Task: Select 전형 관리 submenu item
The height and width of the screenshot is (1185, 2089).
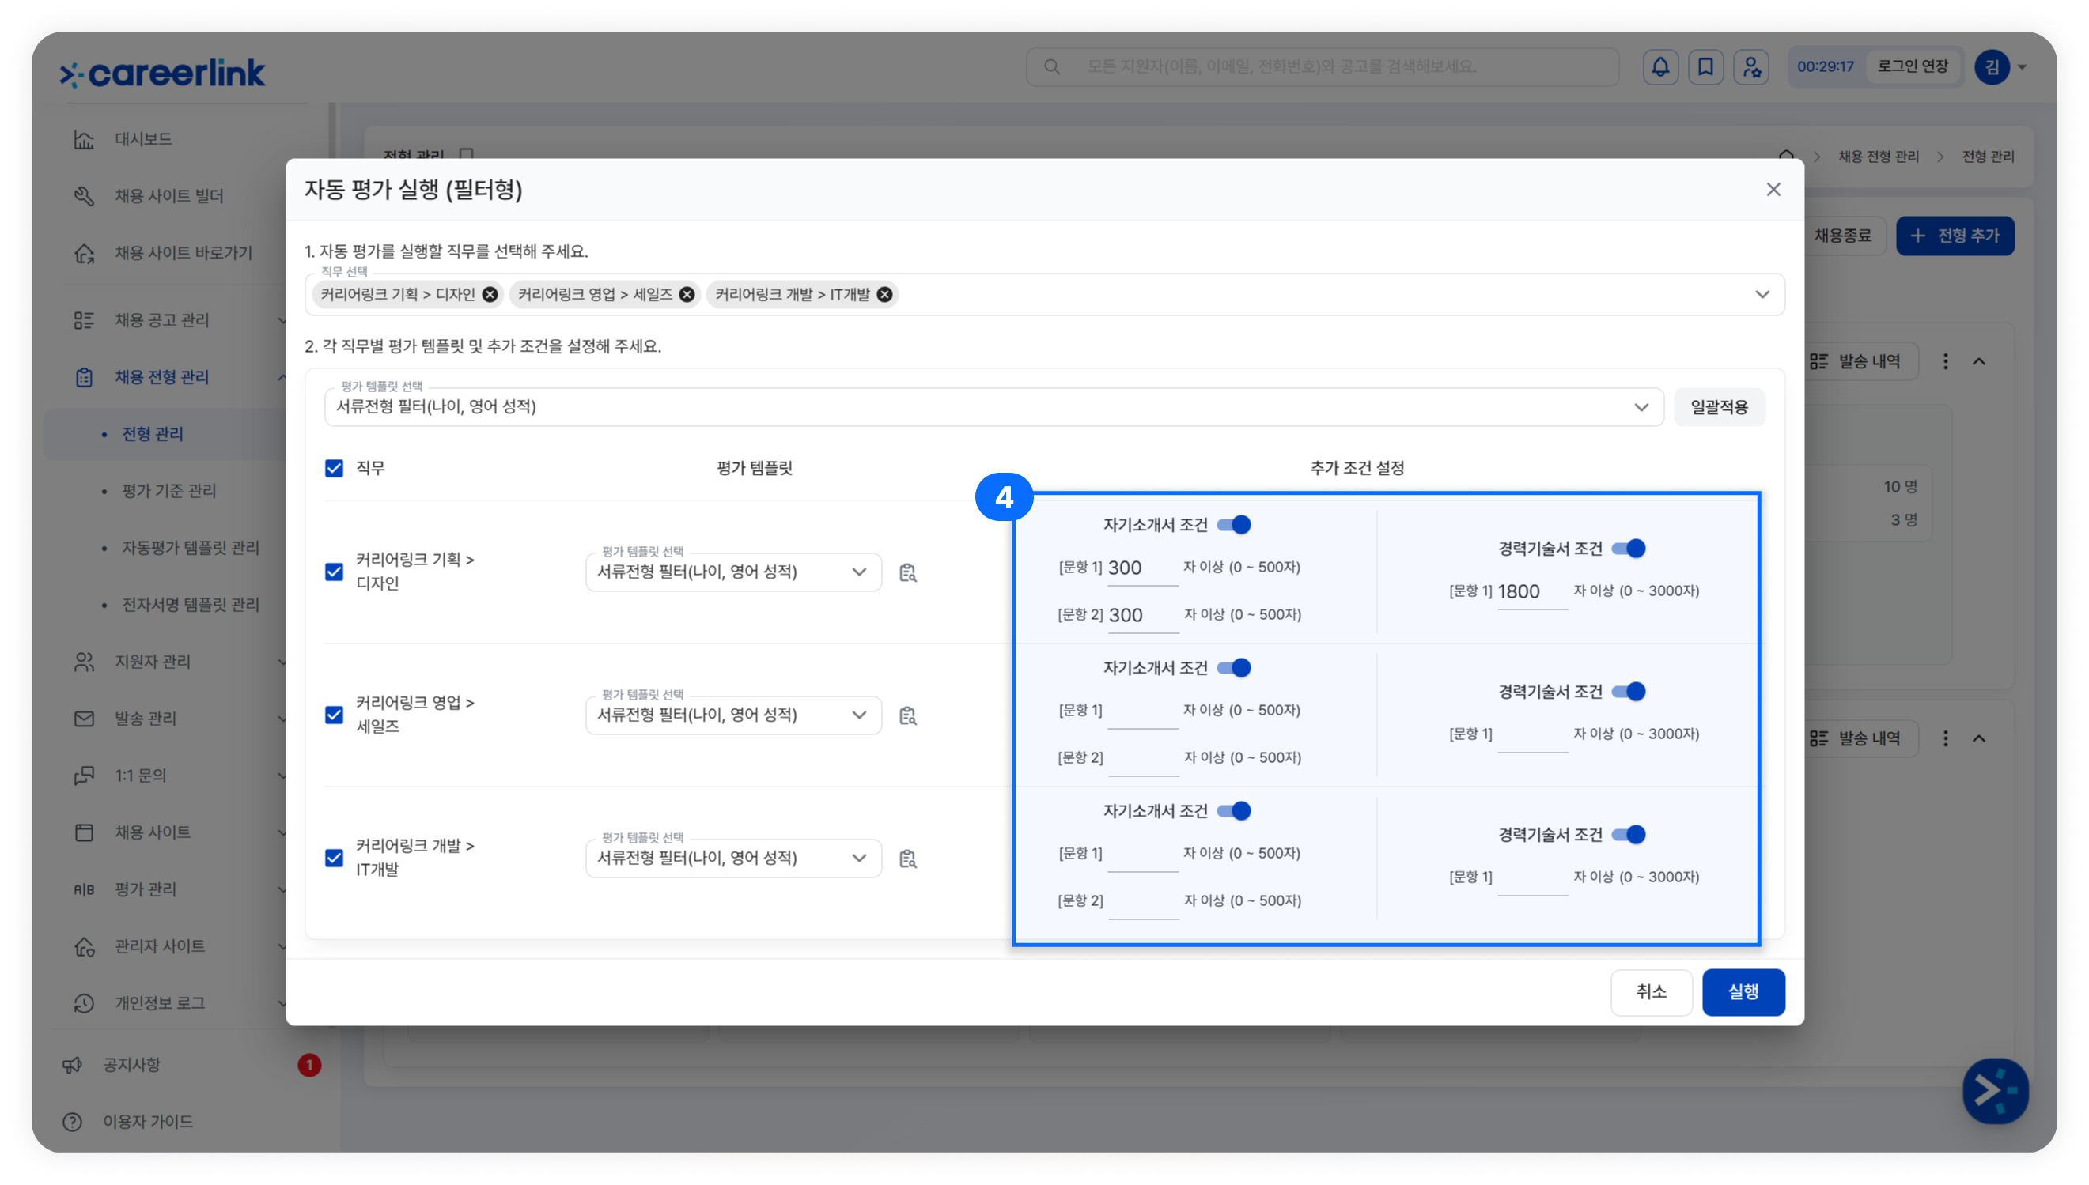Action: tap(152, 434)
